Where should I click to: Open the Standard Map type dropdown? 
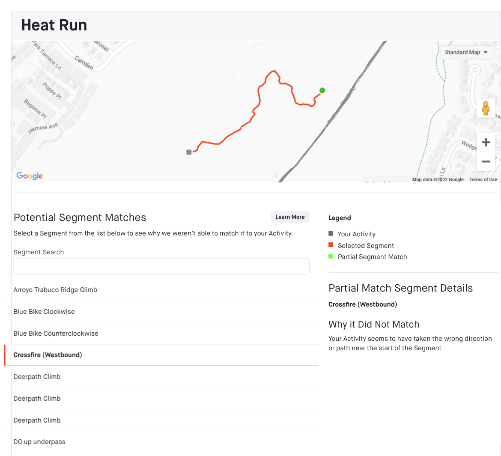466,52
